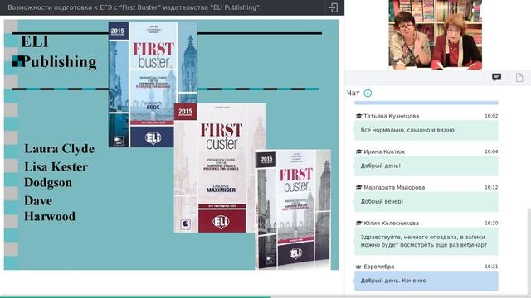Screen dimensions: 531x298
Task: Click the presenters' webcam video
Action: coord(436,35)
